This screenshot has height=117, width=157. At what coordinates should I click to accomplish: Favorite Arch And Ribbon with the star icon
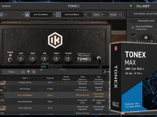tap(133, 27)
